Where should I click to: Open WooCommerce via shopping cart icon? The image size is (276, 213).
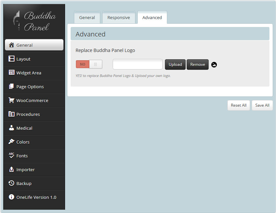tap(11, 100)
